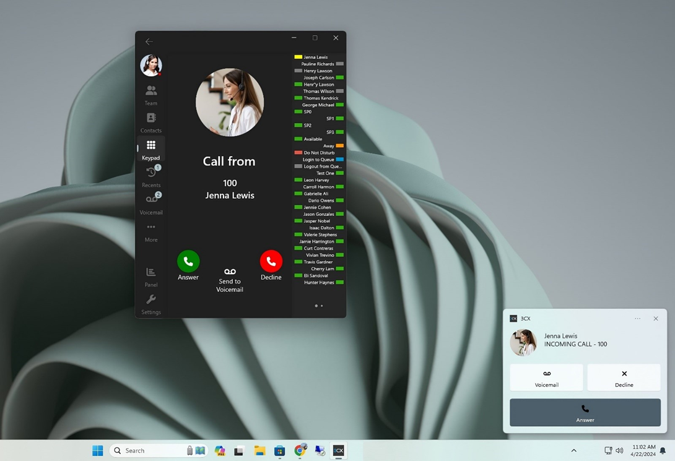Click Answer in the 3CX notification
Image resolution: width=675 pixels, height=461 pixels.
pos(585,412)
